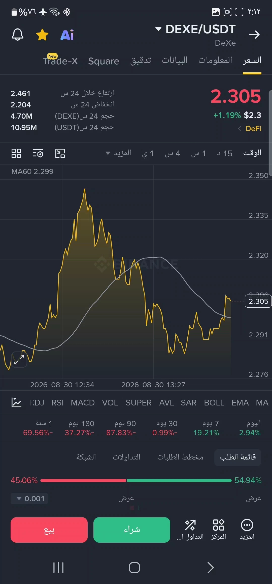Toggle the SAR indicator
The width and height of the screenshot is (272, 584).
[188, 403]
